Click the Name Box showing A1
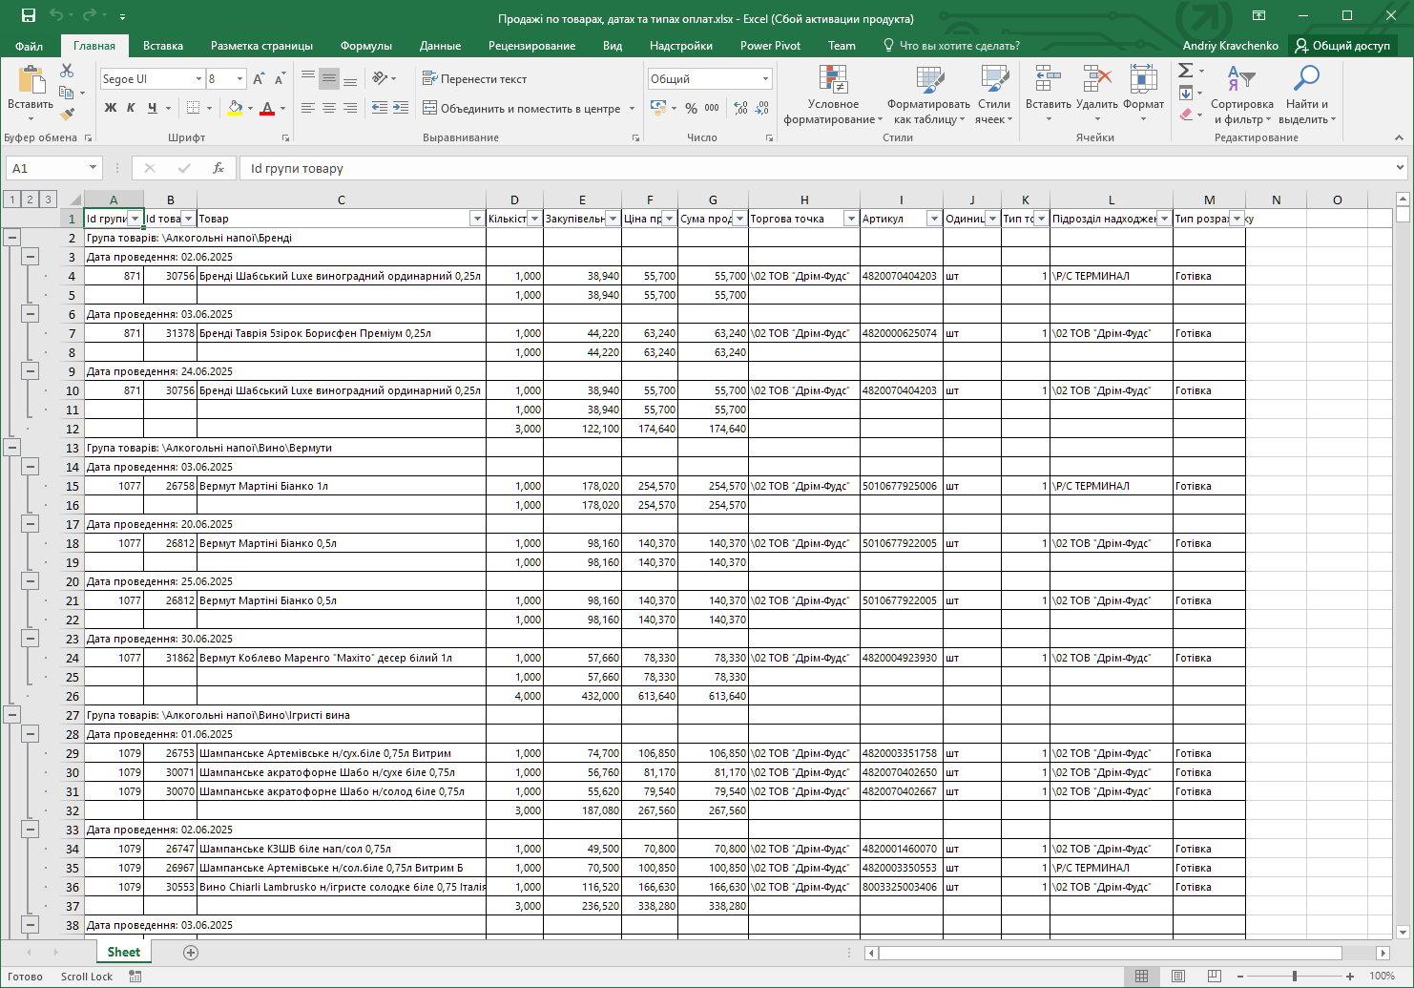This screenshot has height=988, width=1414. tap(52, 168)
